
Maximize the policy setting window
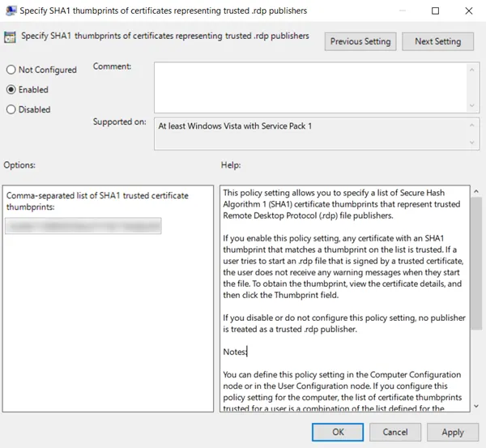click(x=435, y=11)
